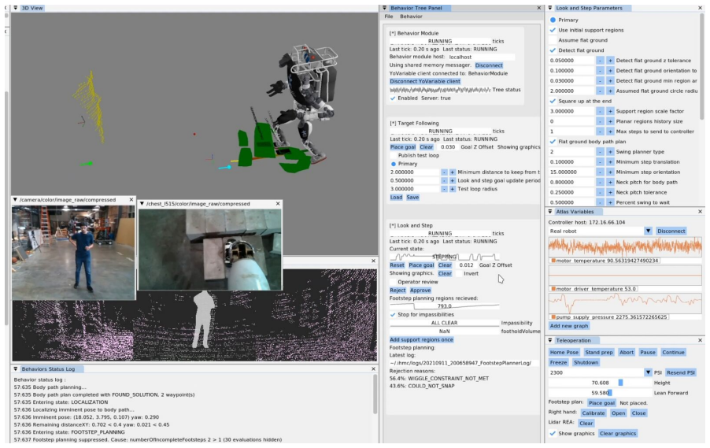
Task: Increase Minimum distance to keep from target
Action: (x=452, y=172)
